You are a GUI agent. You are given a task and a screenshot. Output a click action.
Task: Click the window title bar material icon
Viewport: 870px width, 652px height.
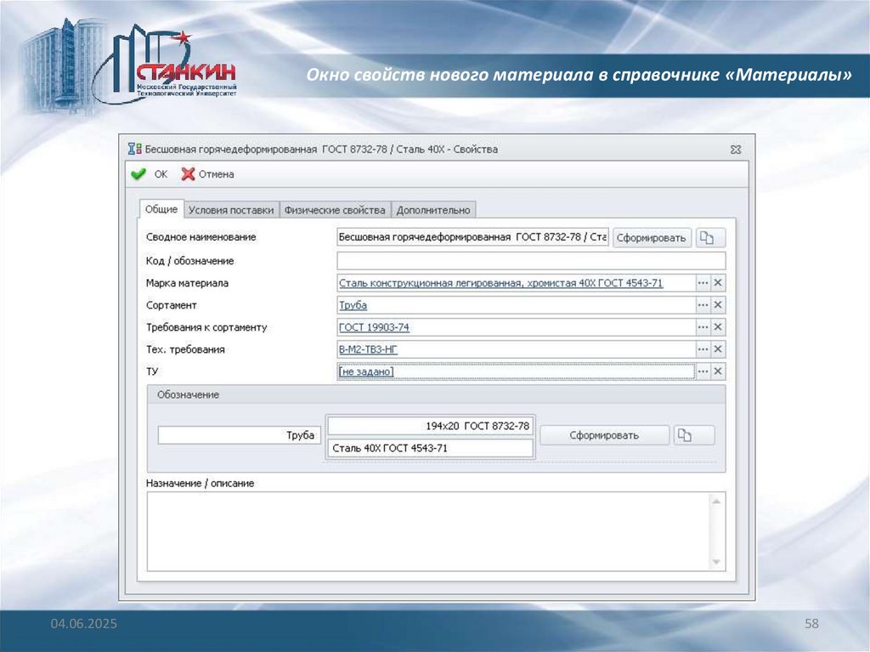135,149
